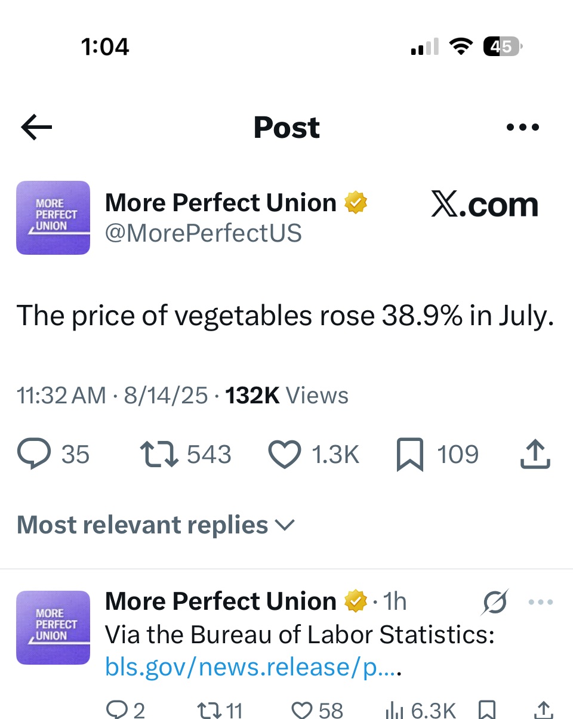Open the reply author's avatar
573x719 pixels.
(53, 628)
